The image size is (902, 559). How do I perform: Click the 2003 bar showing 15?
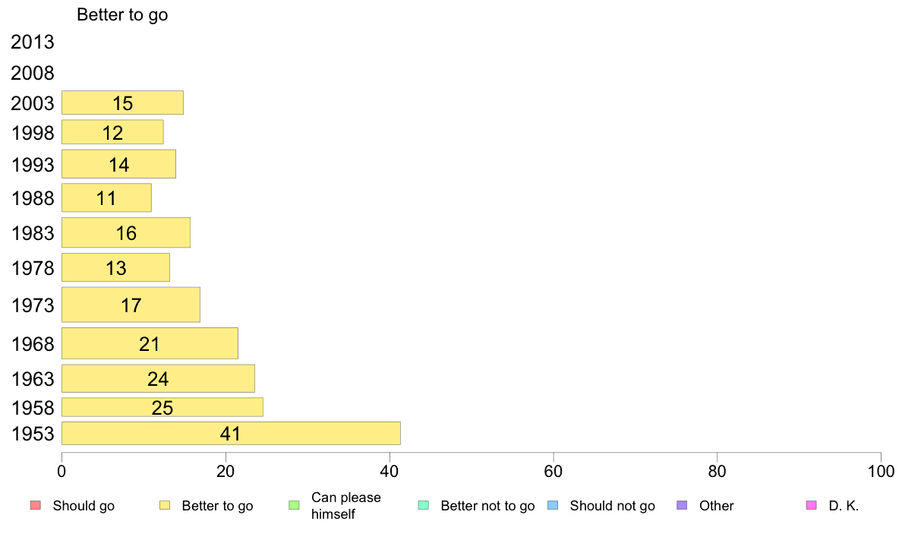(x=122, y=103)
